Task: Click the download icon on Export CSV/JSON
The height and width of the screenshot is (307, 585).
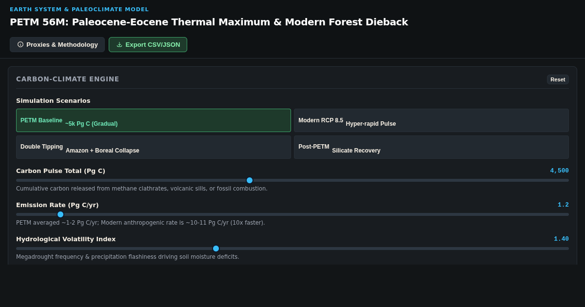Action: (x=119, y=44)
